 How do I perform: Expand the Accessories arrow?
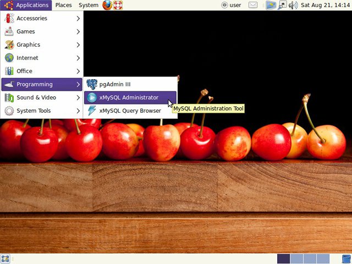tap(78, 18)
